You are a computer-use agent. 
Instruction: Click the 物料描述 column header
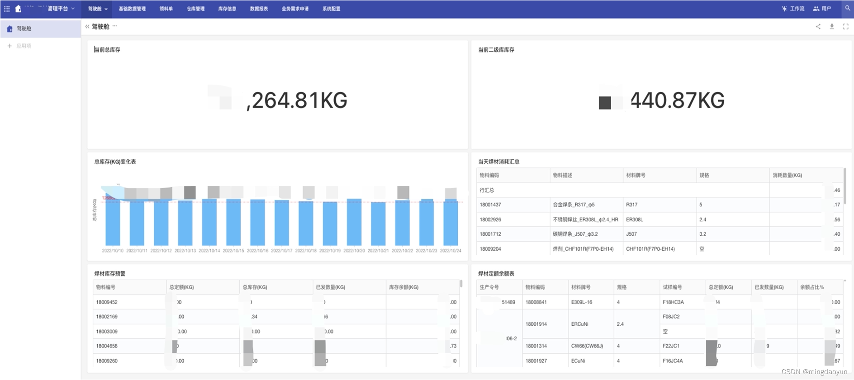click(x=586, y=176)
